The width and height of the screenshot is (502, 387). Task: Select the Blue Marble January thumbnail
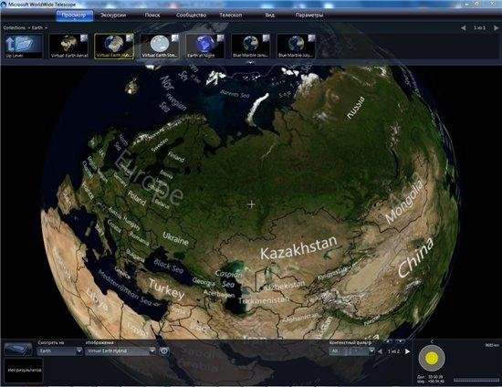[251, 47]
